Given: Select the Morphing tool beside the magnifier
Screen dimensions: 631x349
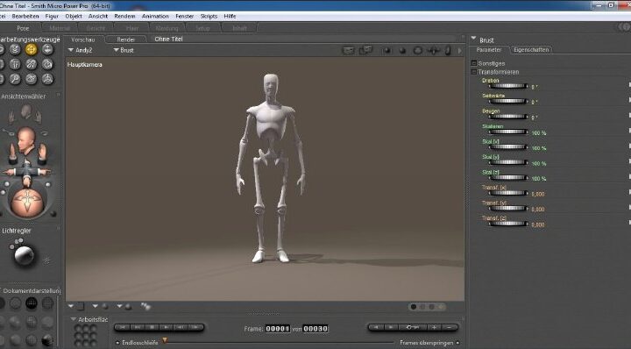Looking at the screenshot, I should [x=31, y=79].
